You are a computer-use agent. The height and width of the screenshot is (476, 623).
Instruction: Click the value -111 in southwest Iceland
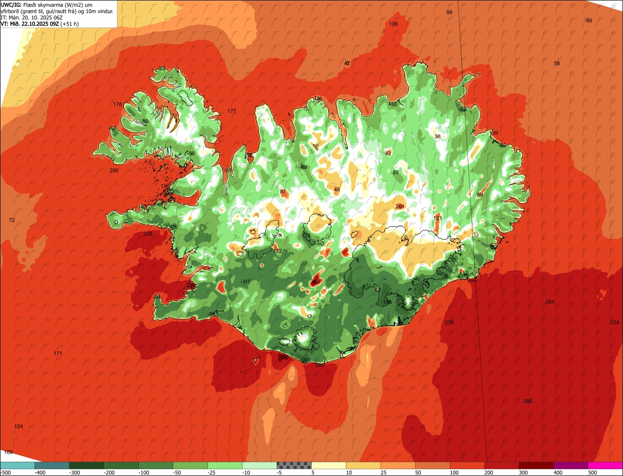[x=245, y=281]
